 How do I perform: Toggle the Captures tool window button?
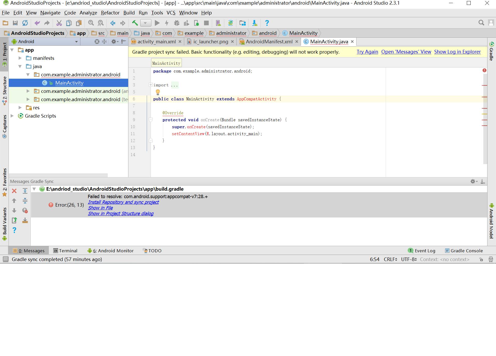4,127
